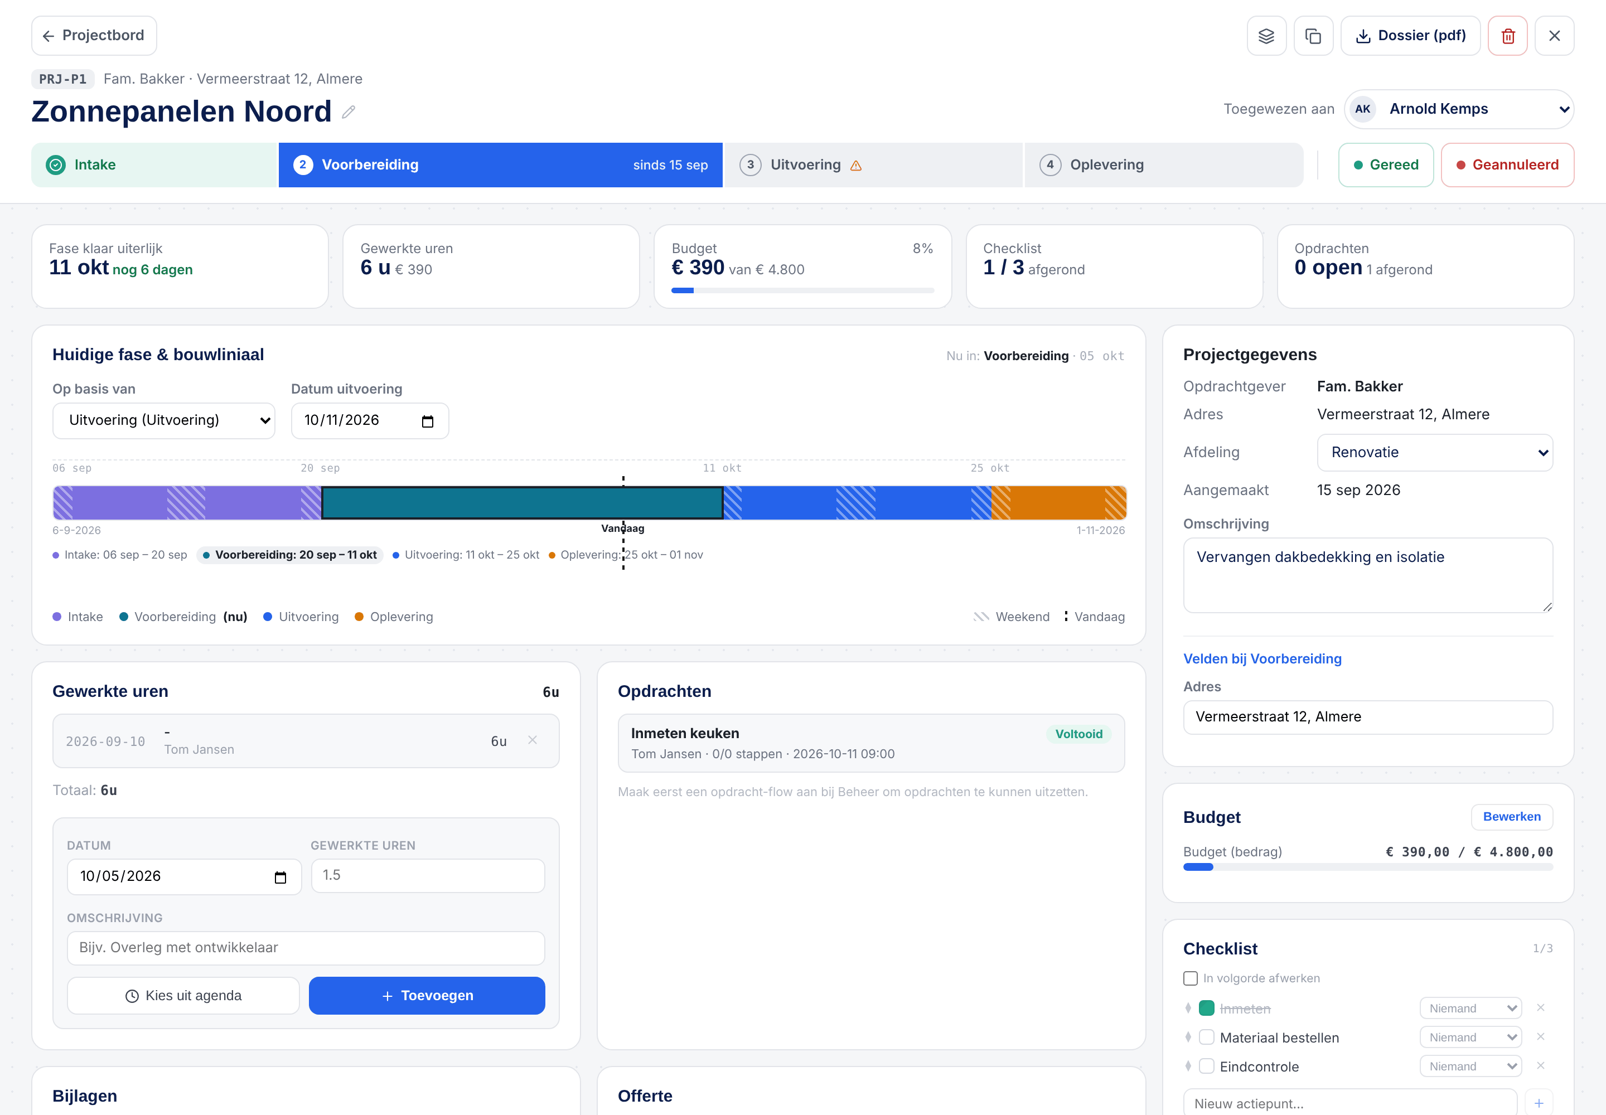Edit project title with pencil icon

pos(349,112)
